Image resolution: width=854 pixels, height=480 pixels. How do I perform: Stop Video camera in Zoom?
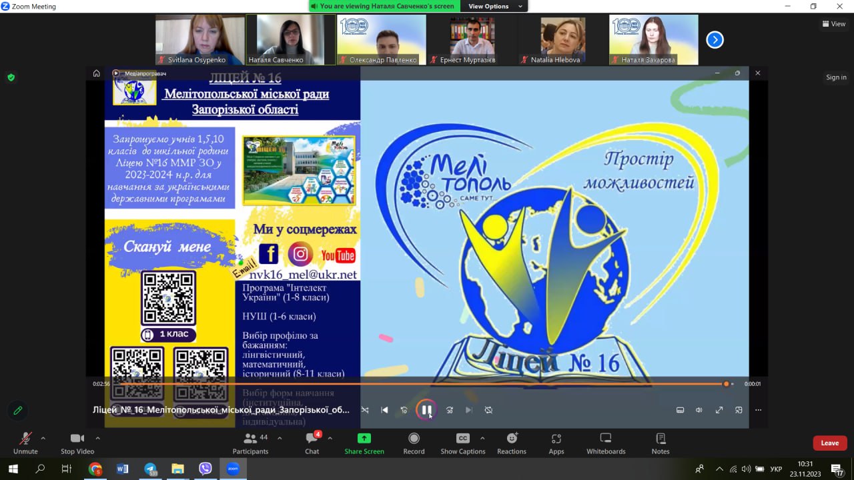click(77, 443)
